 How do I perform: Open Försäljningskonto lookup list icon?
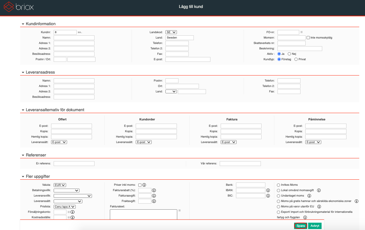(x=69, y=212)
